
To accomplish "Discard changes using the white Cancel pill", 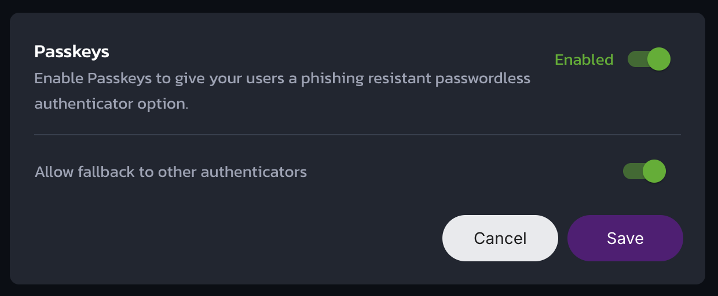I will click(500, 238).
